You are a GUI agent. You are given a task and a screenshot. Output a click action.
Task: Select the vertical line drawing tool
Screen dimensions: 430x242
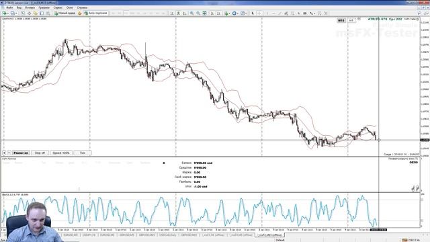pos(267,13)
